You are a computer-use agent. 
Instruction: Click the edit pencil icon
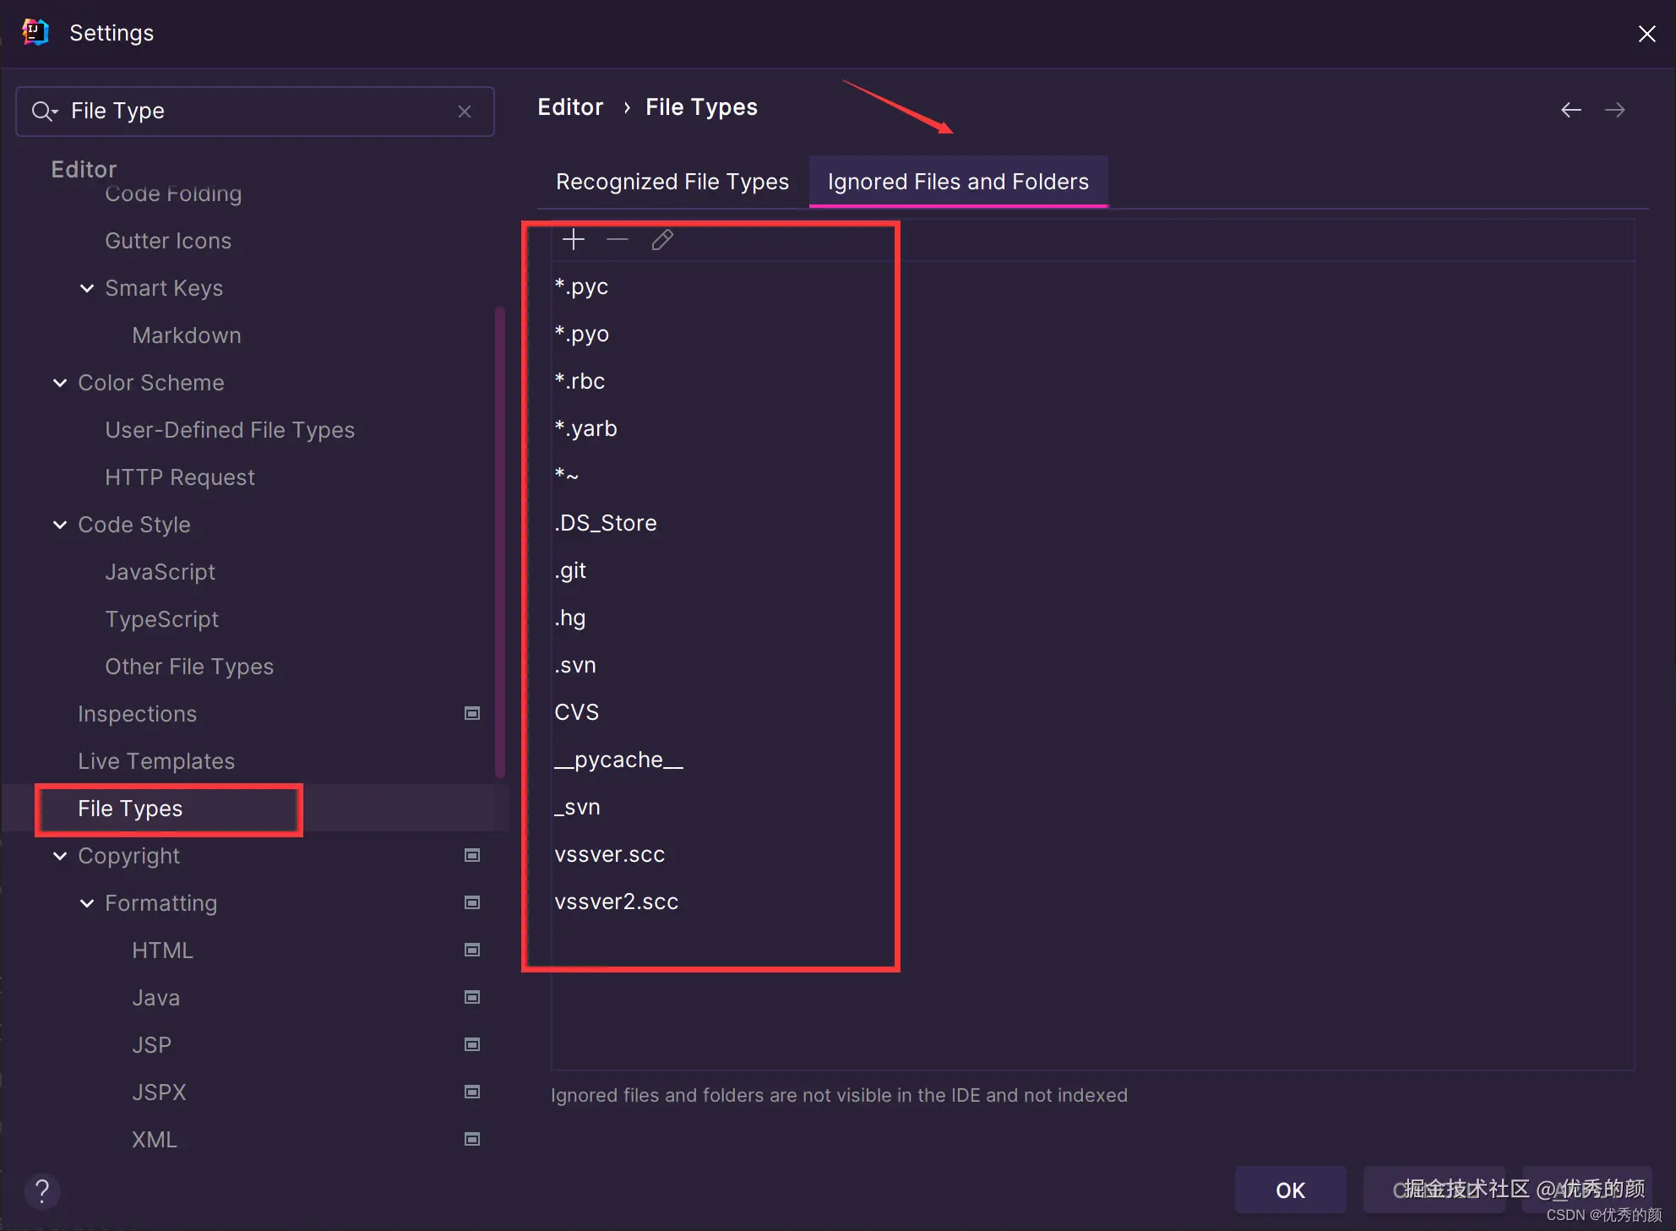[x=662, y=240]
